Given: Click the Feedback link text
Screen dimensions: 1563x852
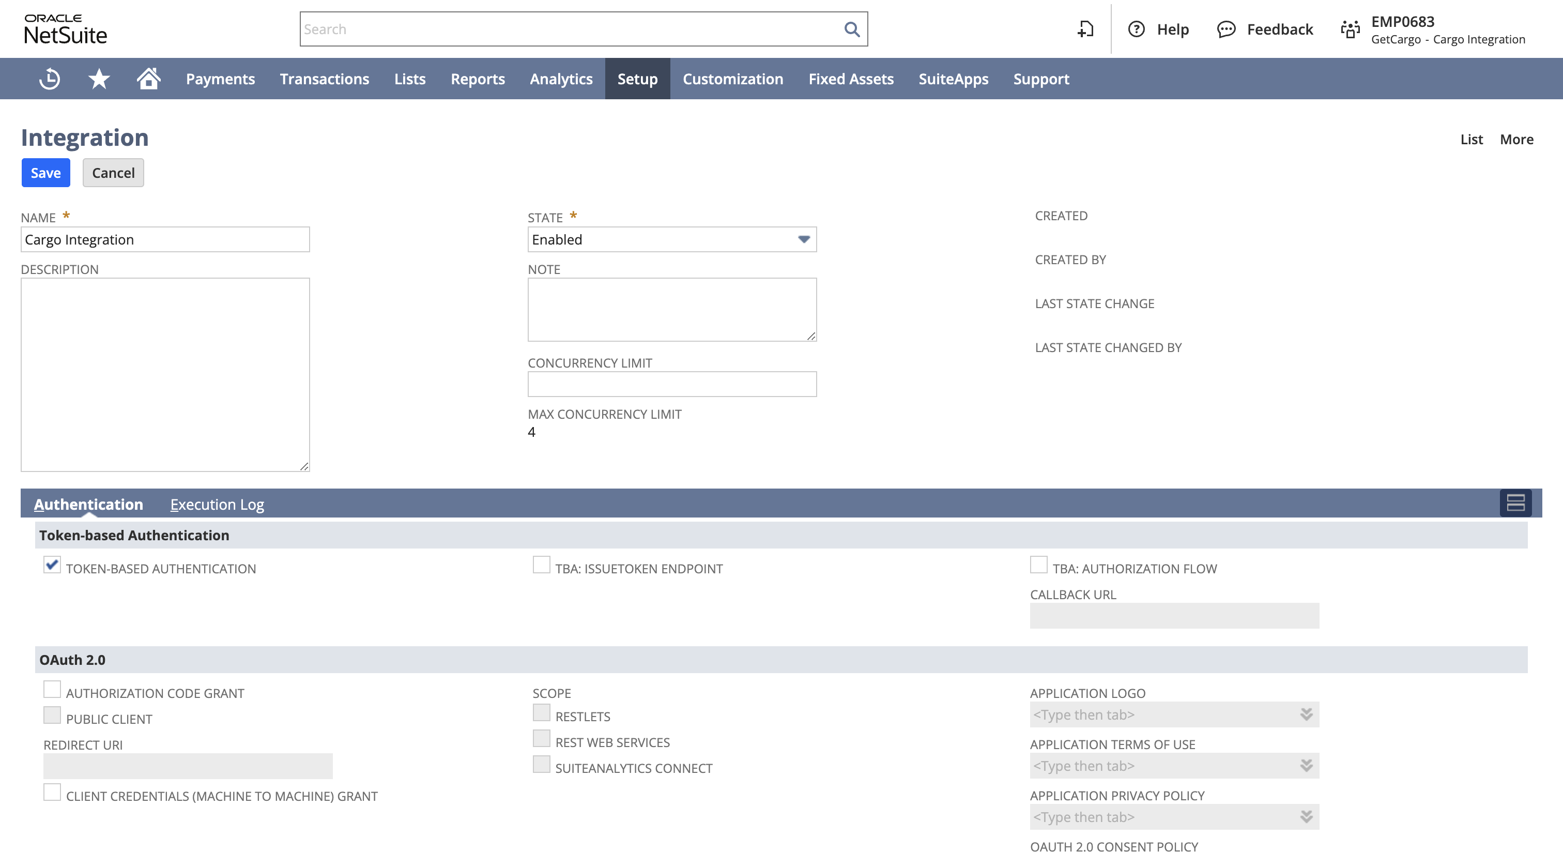Looking at the screenshot, I should [x=1280, y=29].
